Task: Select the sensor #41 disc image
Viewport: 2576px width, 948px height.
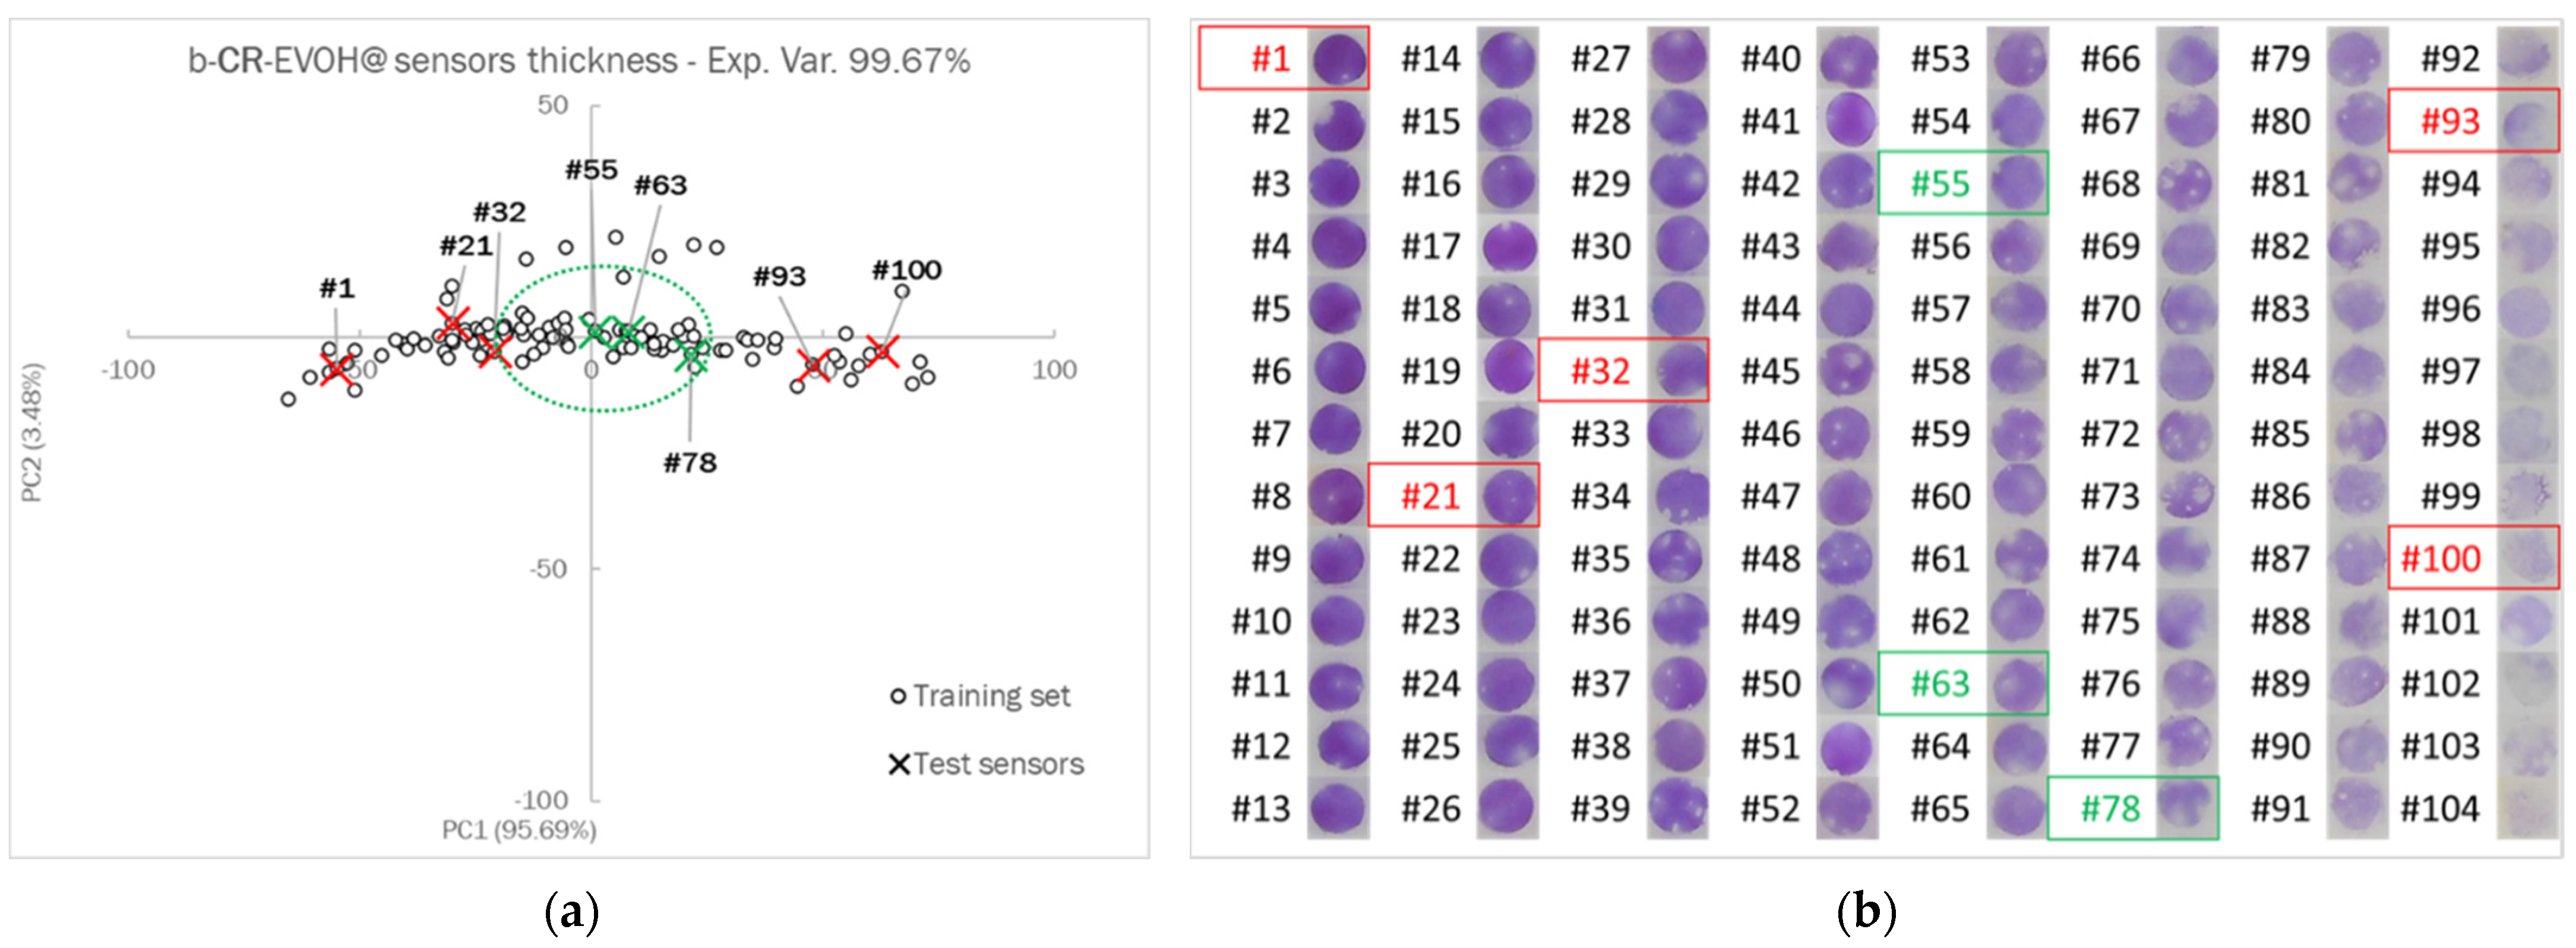Action: click(1848, 121)
